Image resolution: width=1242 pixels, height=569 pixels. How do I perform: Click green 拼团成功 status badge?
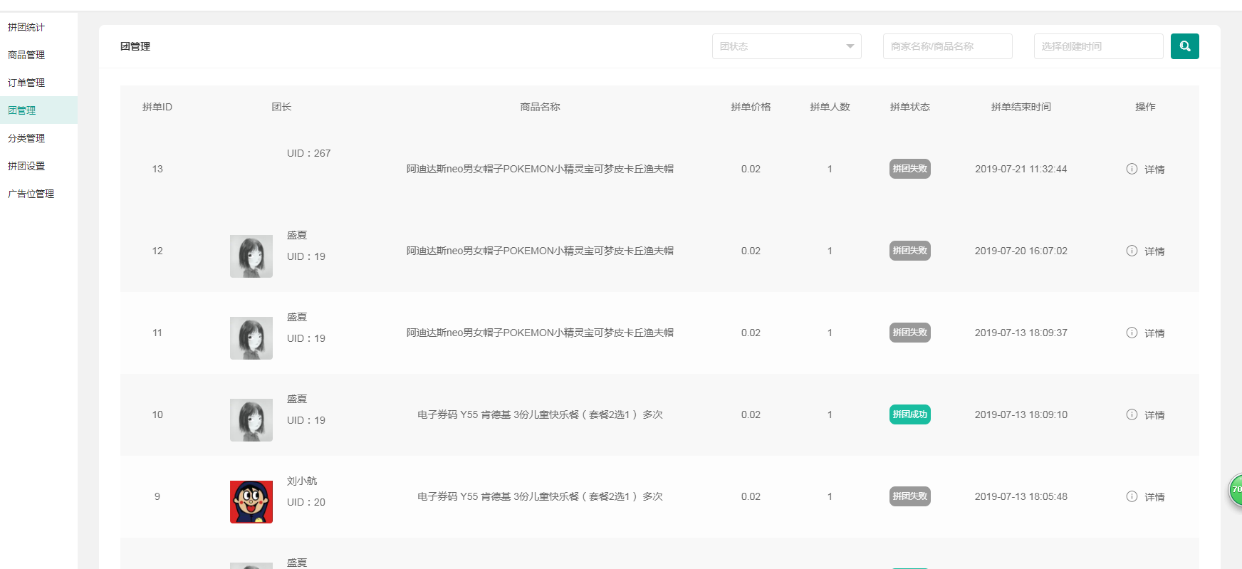point(909,414)
